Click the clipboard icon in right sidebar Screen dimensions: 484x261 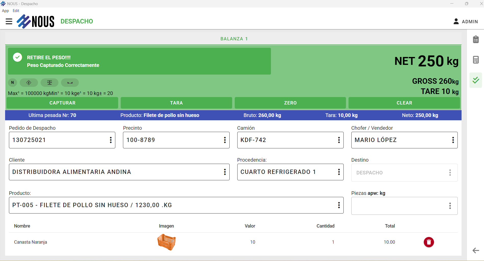[476, 39]
